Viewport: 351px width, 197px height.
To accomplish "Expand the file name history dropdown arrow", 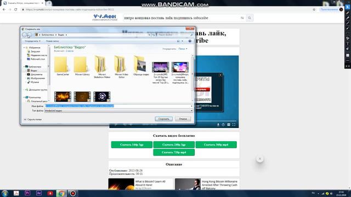I will click(x=191, y=106).
